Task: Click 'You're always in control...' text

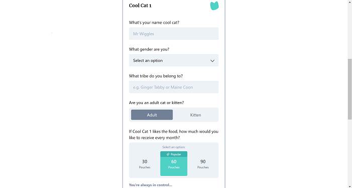Action: point(150,185)
